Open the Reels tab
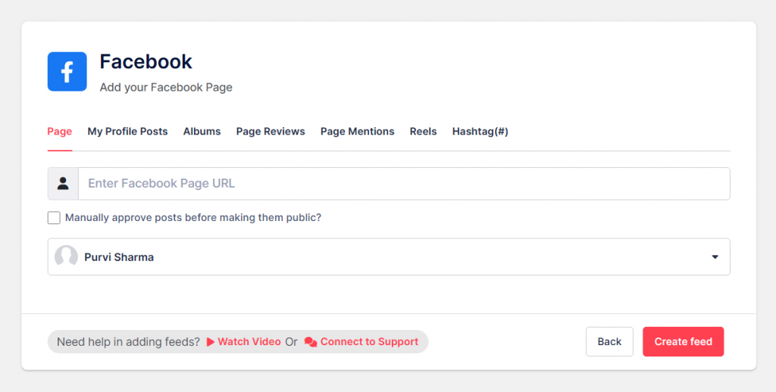Screen dimensions: 776x392 tap(423, 132)
